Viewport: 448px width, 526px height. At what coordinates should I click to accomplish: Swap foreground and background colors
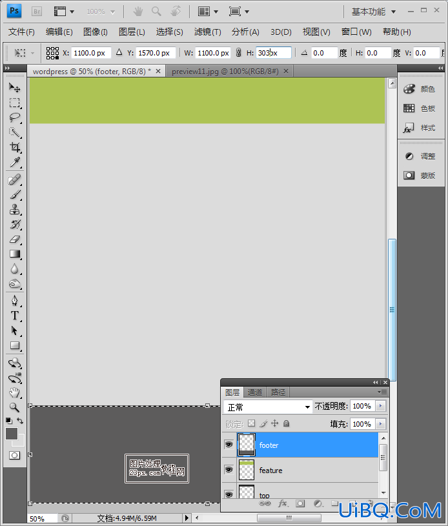(x=20, y=420)
